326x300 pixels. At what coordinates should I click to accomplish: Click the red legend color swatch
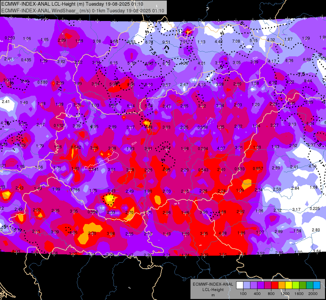pos(275,285)
